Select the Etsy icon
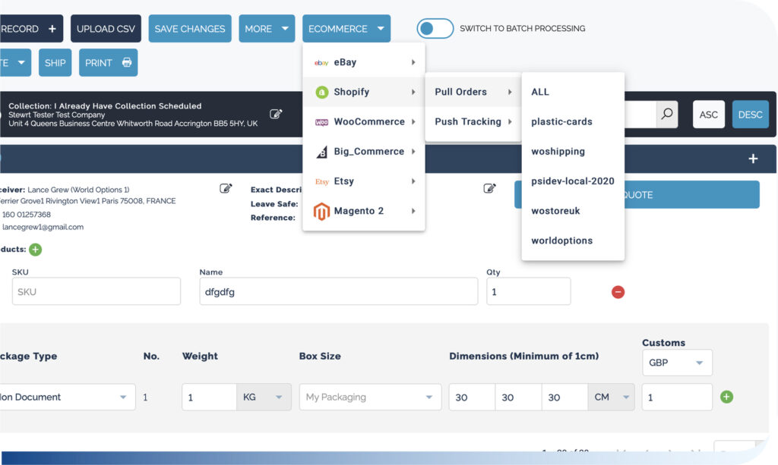 coord(319,181)
